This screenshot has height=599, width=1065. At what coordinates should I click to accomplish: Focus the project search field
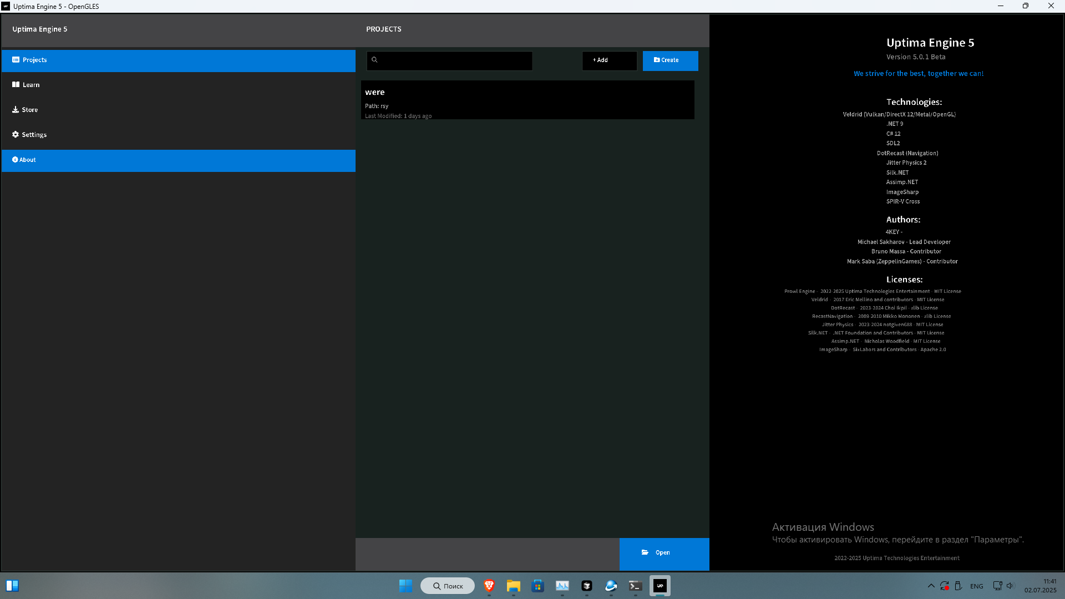pos(449,60)
